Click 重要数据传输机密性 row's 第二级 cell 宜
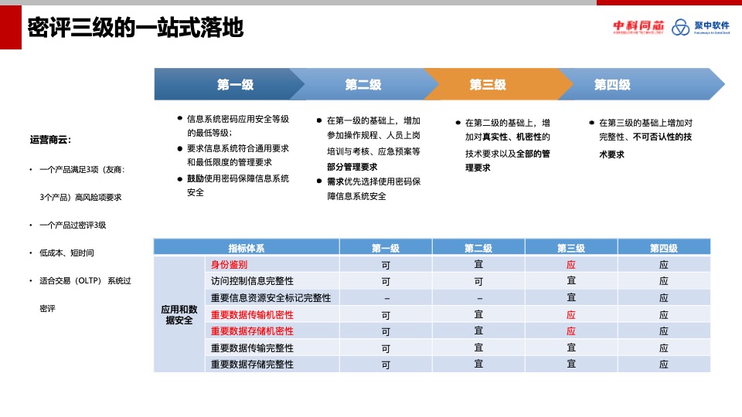Viewport: 742px width, 417px height. point(478,314)
